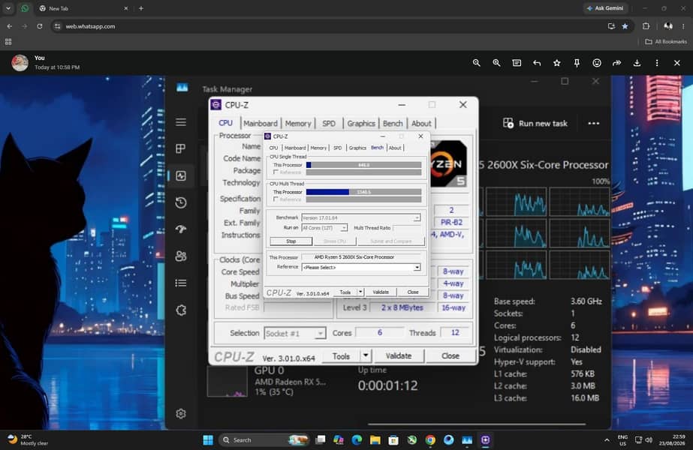Click the web.whatsapp.com address bar

[331, 26]
